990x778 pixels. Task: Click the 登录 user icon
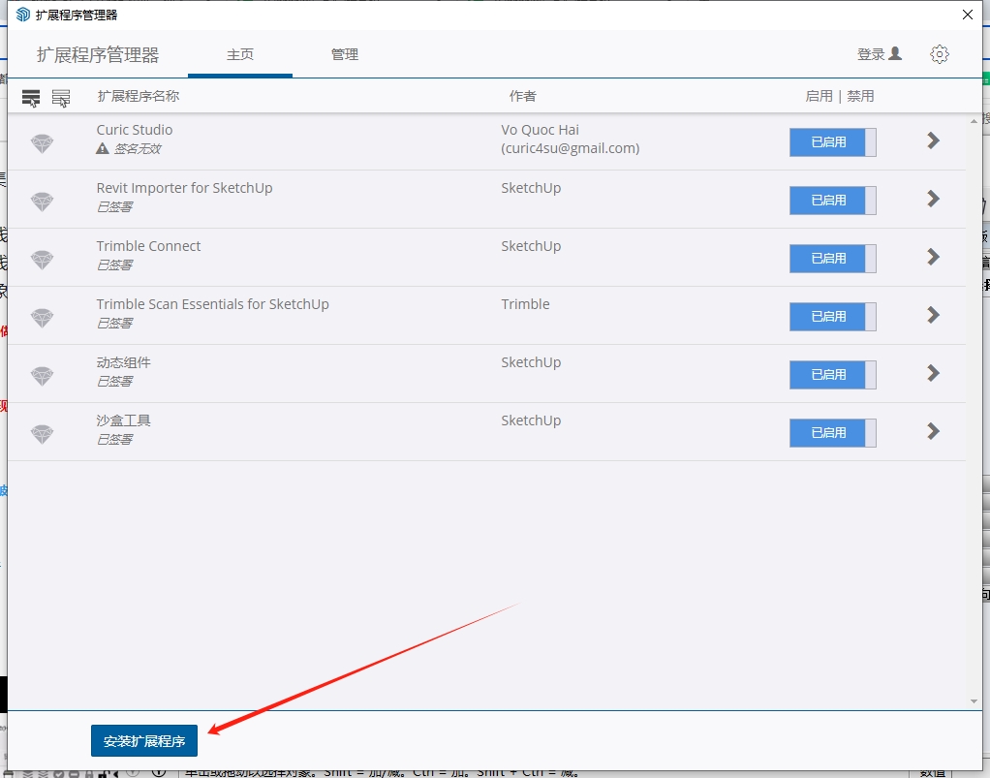click(x=895, y=53)
